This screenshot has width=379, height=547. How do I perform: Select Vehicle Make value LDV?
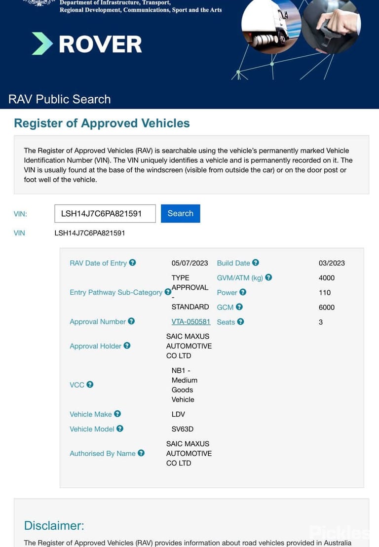pyautogui.click(x=178, y=414)
